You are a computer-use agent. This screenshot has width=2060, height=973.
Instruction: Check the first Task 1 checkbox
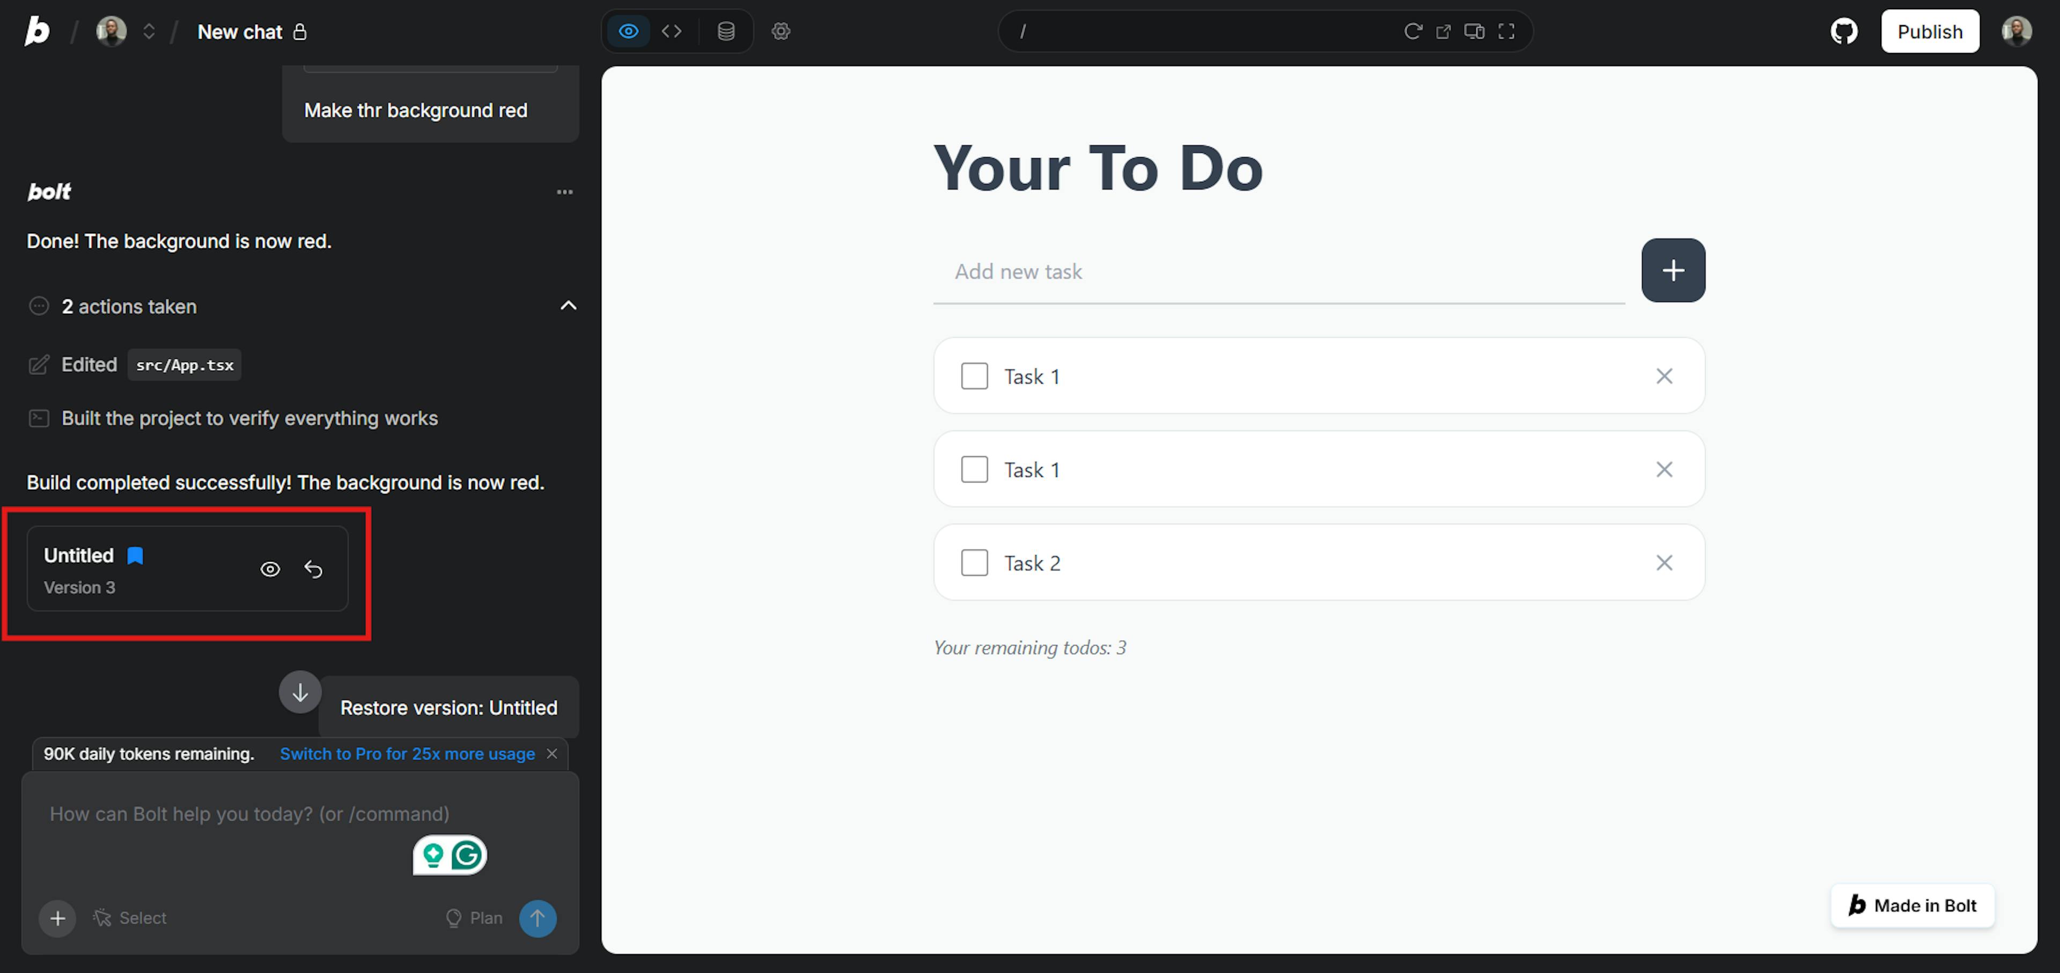[x=974, y=376]
